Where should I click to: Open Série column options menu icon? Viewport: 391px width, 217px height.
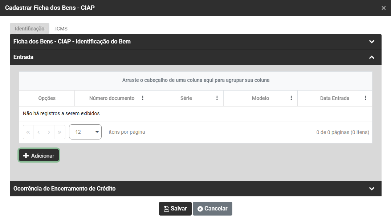tap(217, 98)
